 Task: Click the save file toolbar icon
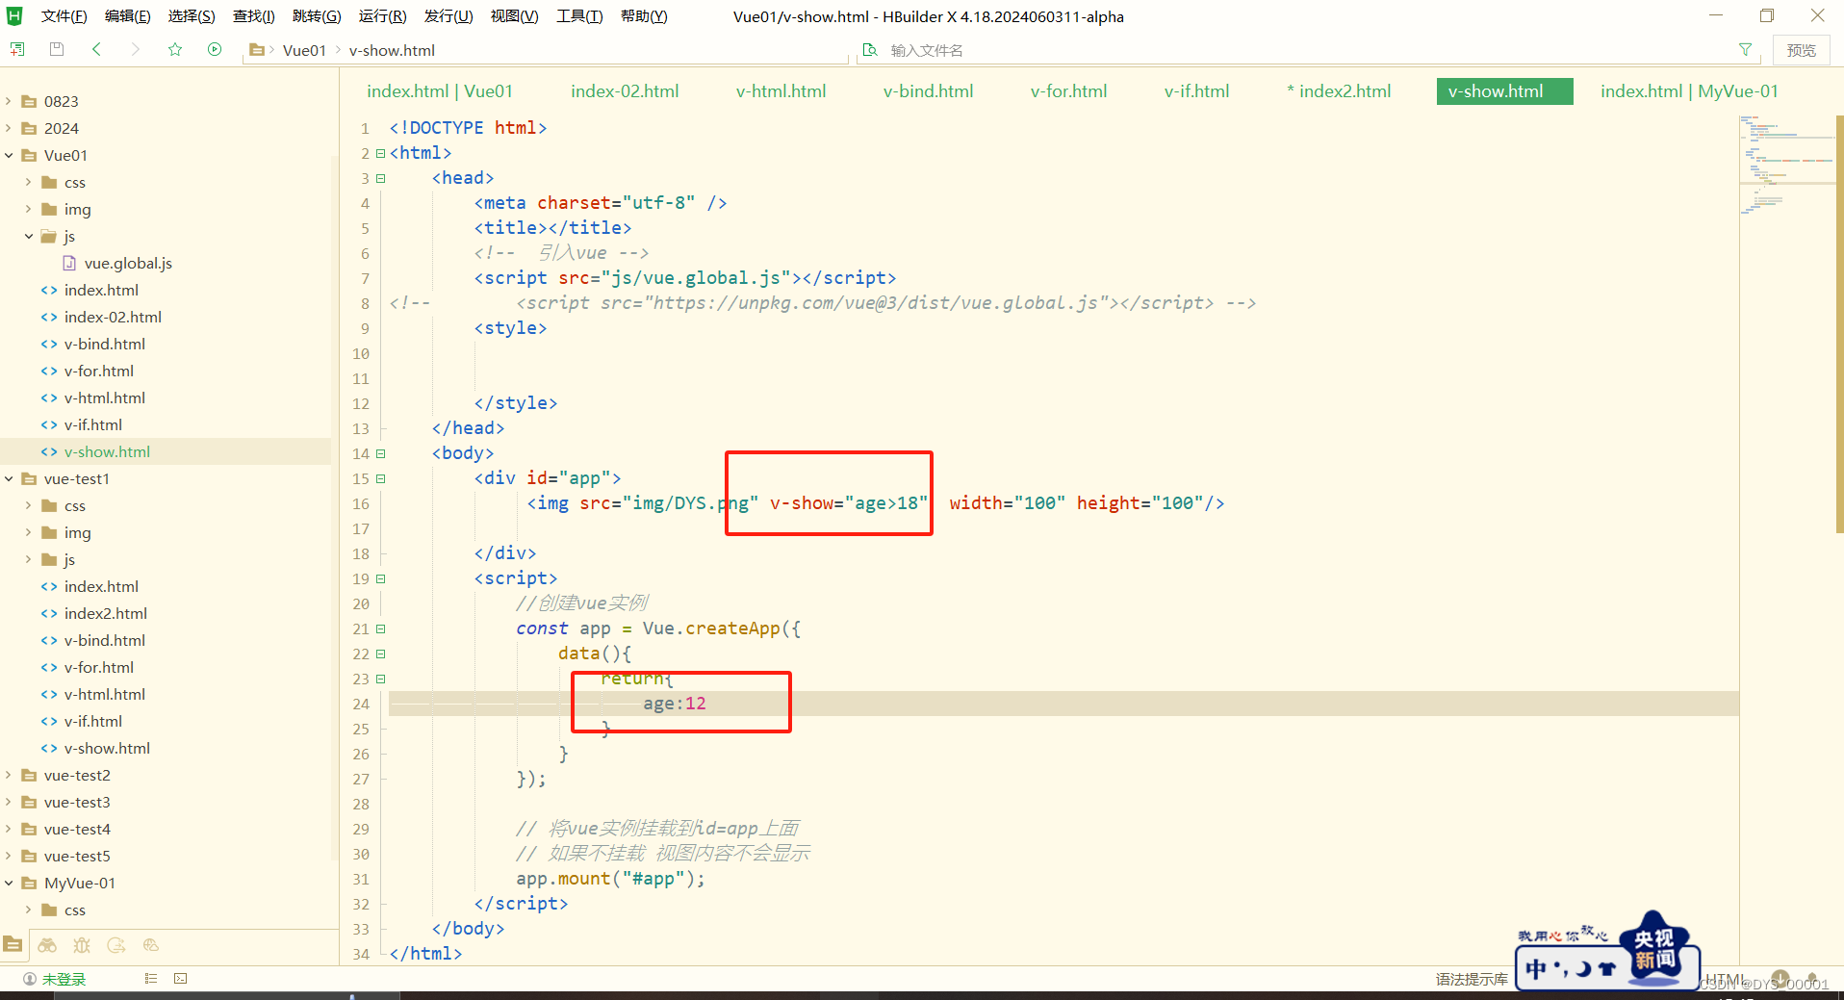(x=57, y=49)
